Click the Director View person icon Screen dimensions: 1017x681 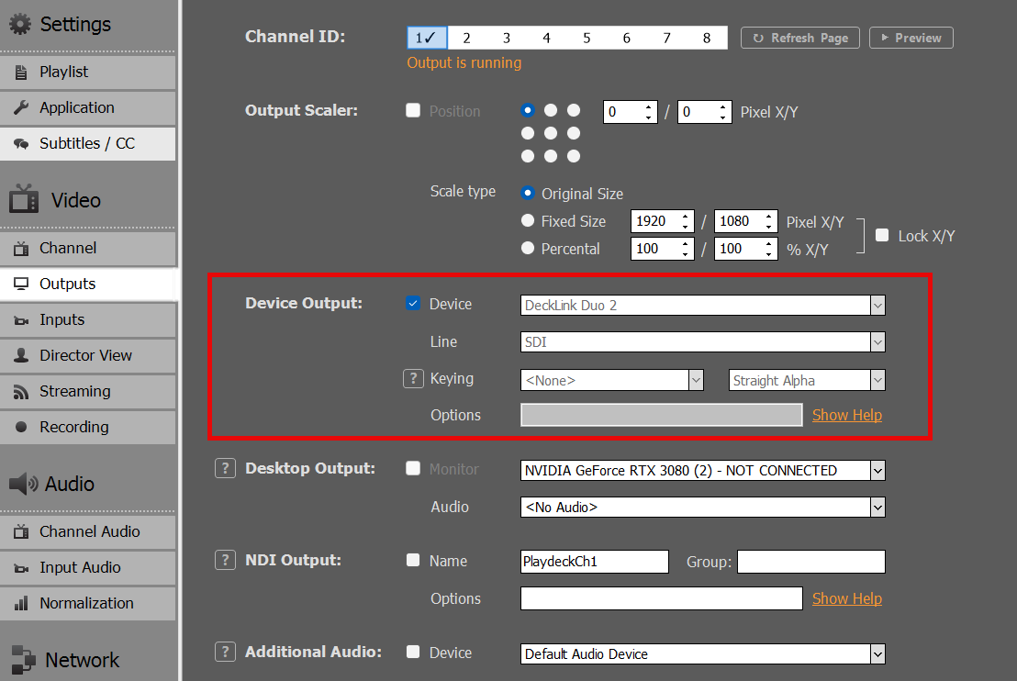pyautogui.click(x=21, y=355)
